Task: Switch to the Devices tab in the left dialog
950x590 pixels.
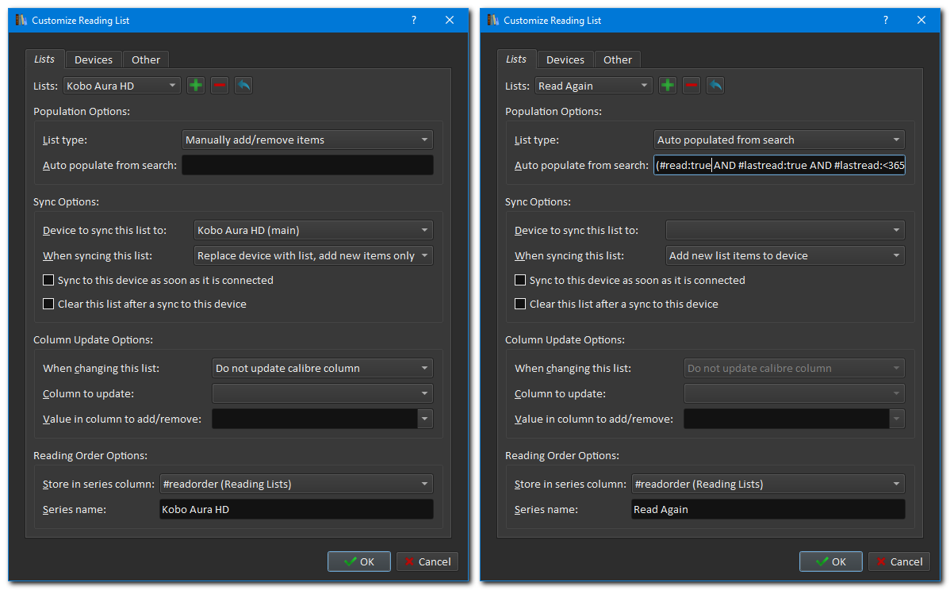Action: [x=94, y=59]
